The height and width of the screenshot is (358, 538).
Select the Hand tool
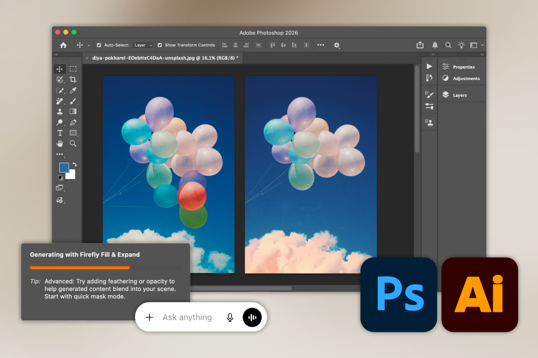(x=60, y=144)
